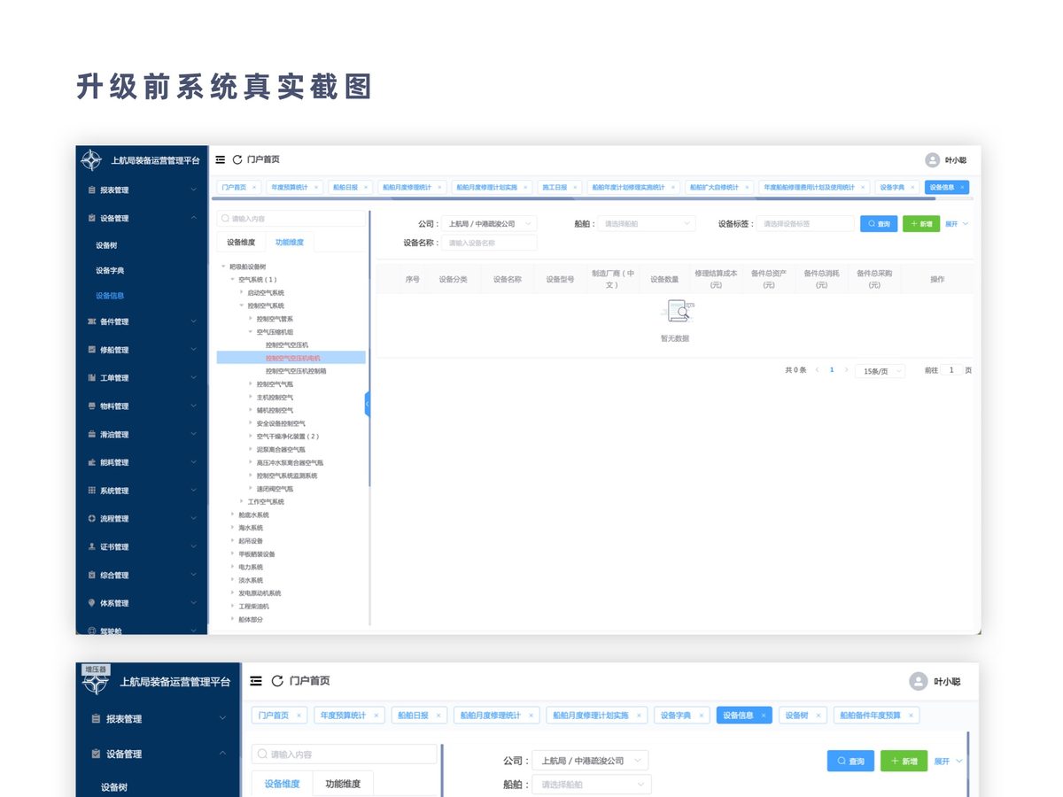Close the 设备树 tab via its x
This screenshot has height=797, width=1063.
pyautogui.click(x=819, y=716)
